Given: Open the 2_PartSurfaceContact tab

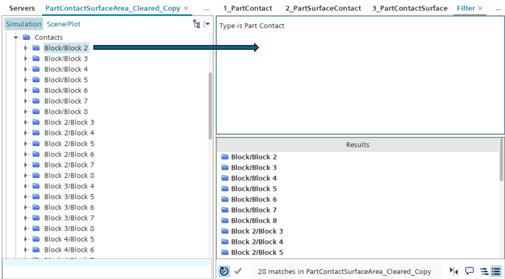Looking at the screenshot, I should tap(323, 8).
